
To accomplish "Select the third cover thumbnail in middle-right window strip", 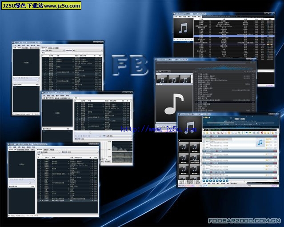I will click(185, 79).
